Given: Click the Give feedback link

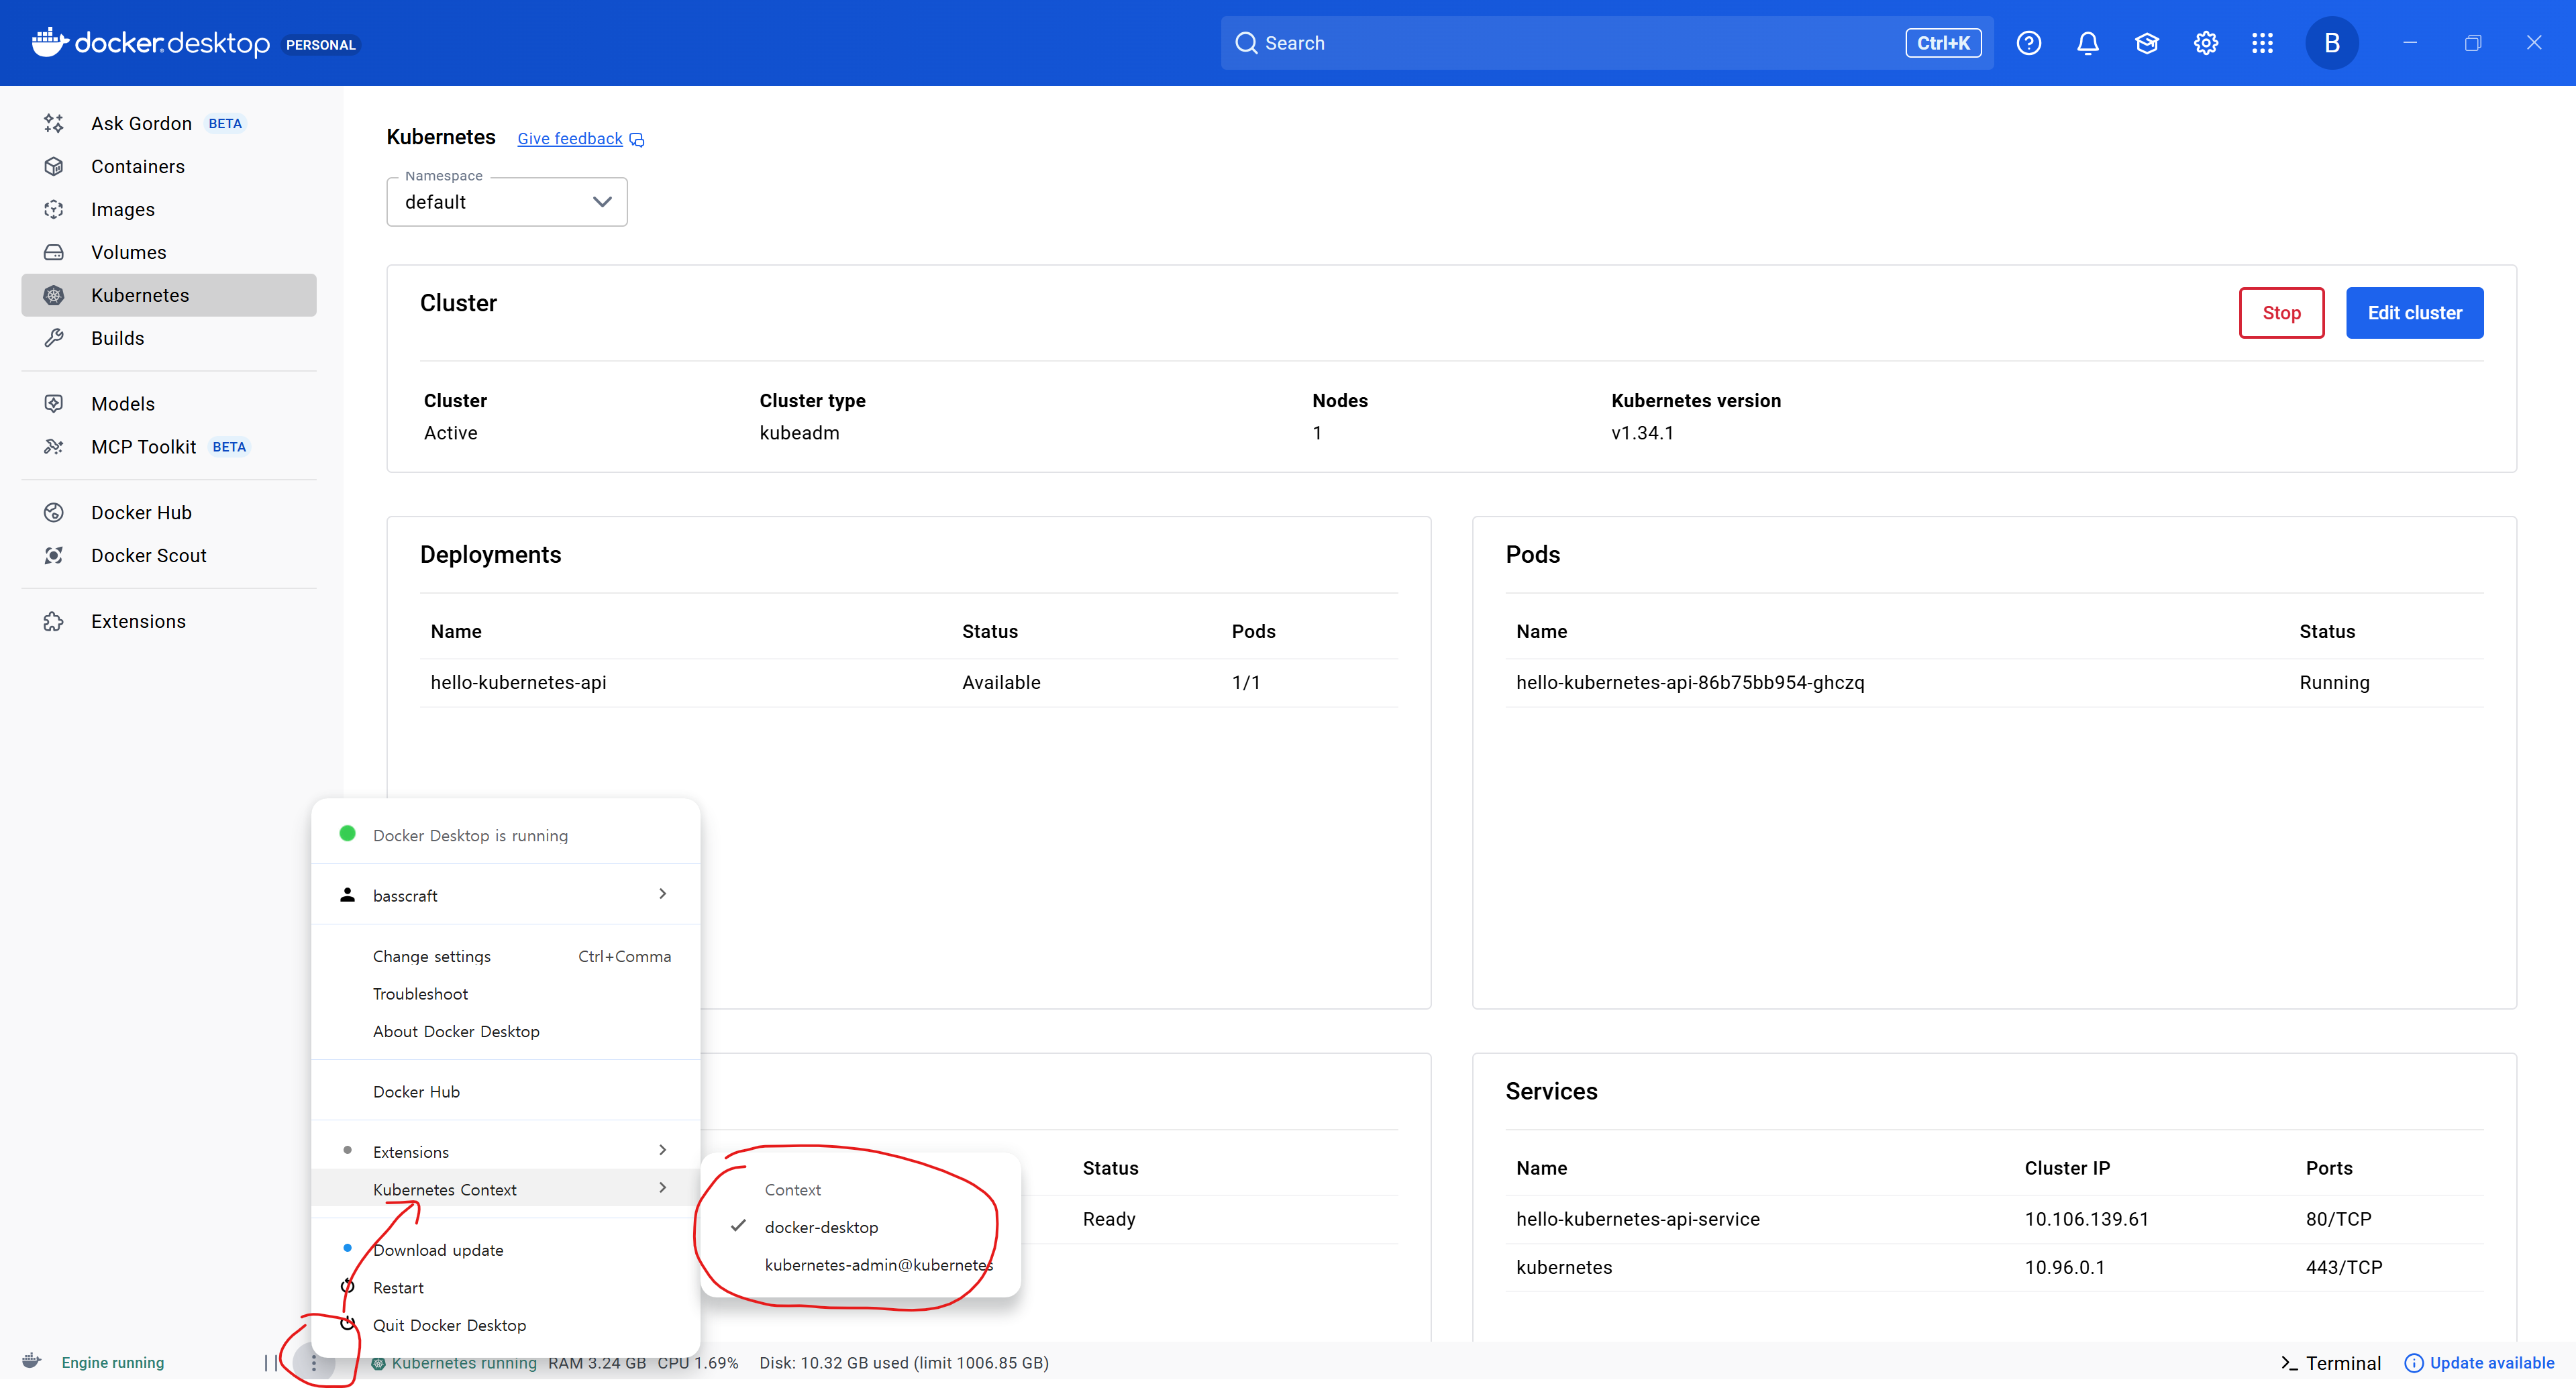Looking at the screenshot, I should tap(570, 139).
